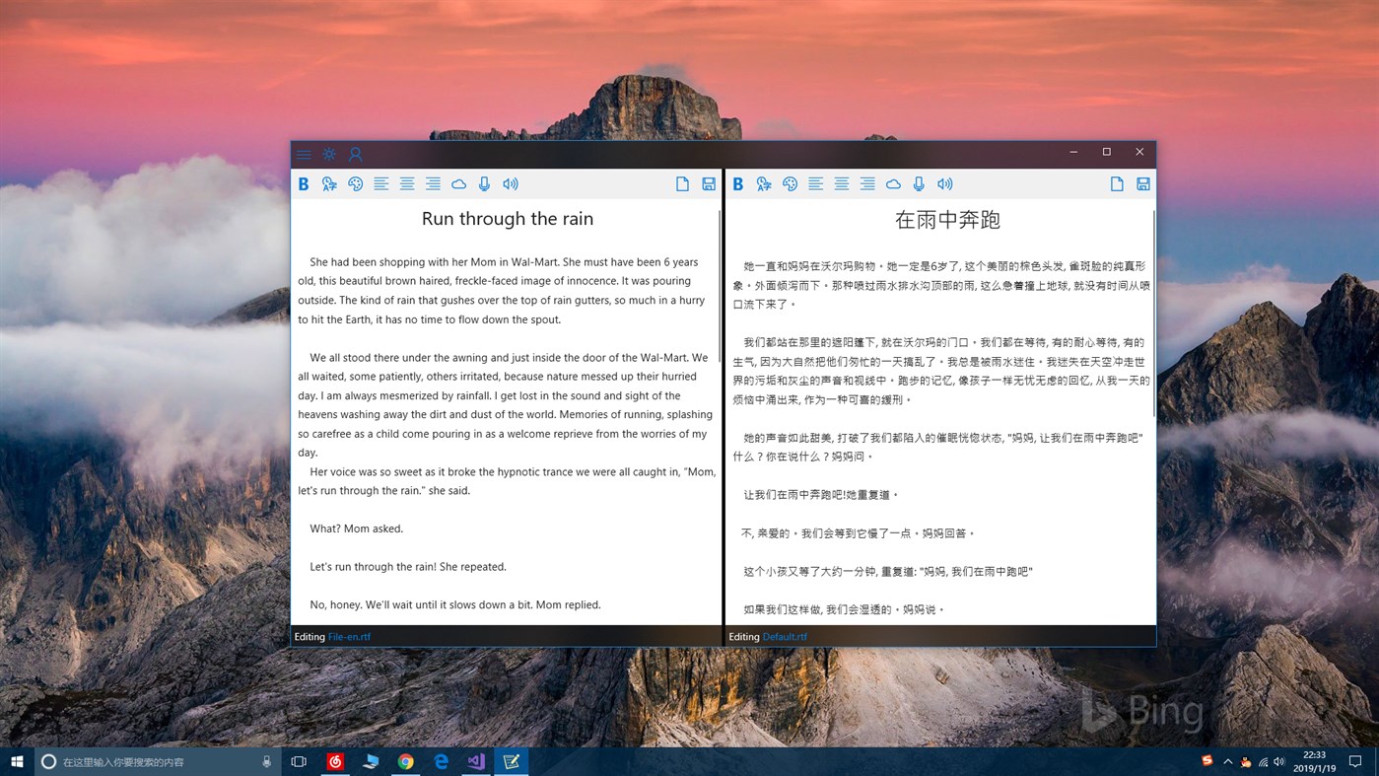The width and height of the screenshot is (1379, 776).
Task: Apply left alignment in the English pane
Action: coord(380,183)
